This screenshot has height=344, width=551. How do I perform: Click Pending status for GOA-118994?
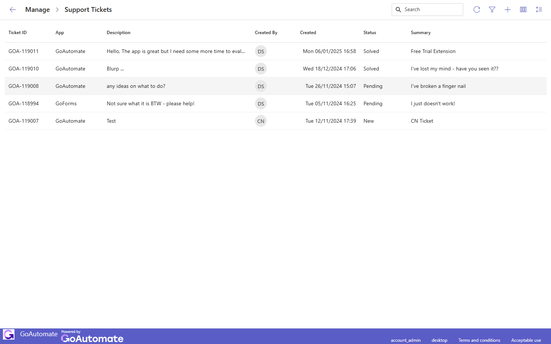[373, 103]
